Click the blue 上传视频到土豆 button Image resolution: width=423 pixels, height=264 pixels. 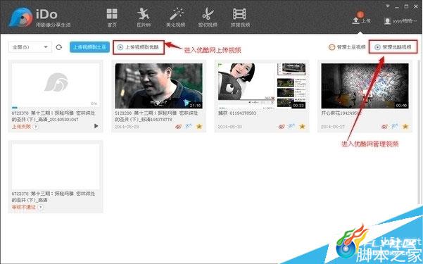coord(89,47)
